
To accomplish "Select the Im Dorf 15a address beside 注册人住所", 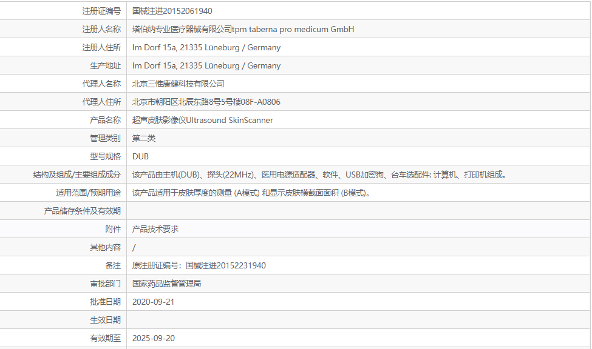I will pyautogui.click(x=206, y=47).
